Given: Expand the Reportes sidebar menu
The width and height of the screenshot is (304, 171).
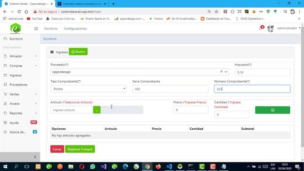Looking at the screenshot, I should click(x=20, y=113).
